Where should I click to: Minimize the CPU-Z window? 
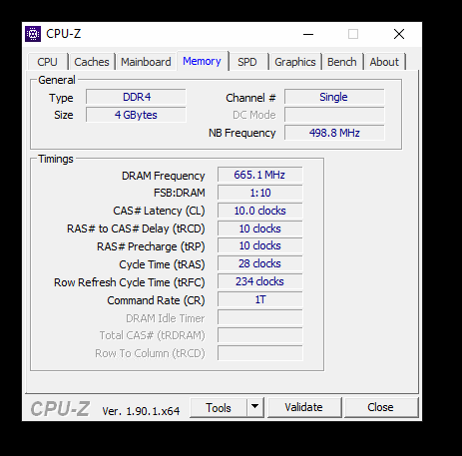coord(308,34)
